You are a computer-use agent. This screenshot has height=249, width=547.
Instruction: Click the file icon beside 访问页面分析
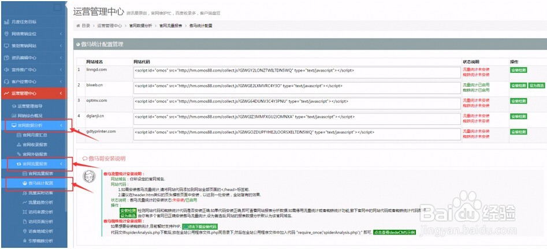point(24,221)
